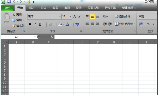The width and height of the screenshot is (158, 95).
Task: Click the Save icon in quick access toolbar
Action: tap(9, 2)
